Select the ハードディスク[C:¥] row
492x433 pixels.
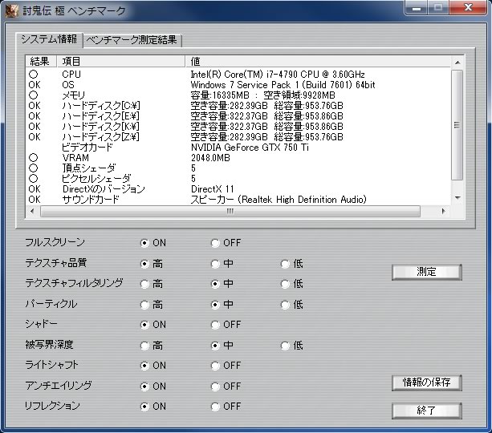(238, 106)
